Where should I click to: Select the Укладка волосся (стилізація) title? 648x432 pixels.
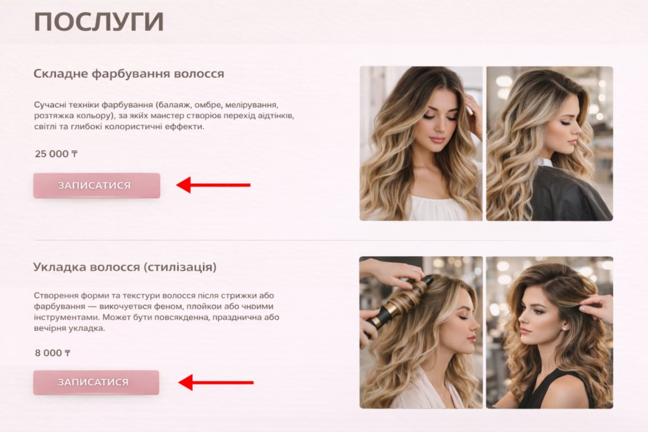(125, 267)
